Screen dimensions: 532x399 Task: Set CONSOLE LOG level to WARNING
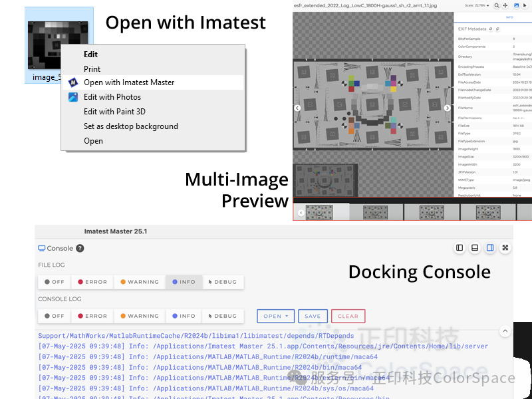click(x=140, y=316)
